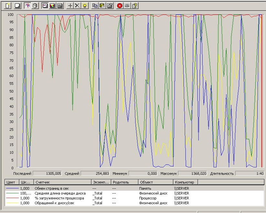Toggle View Current Activity mode

click(28, 6)
